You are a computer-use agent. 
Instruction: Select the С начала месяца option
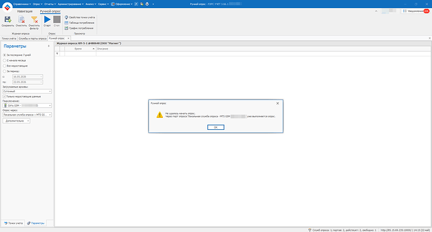coord(14,60)
